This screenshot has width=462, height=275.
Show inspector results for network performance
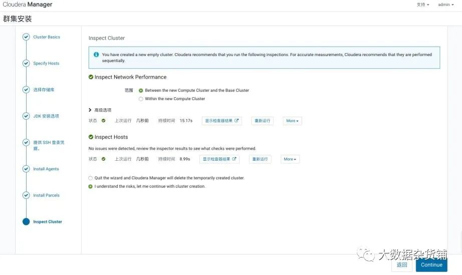click(x=222, y=121)
